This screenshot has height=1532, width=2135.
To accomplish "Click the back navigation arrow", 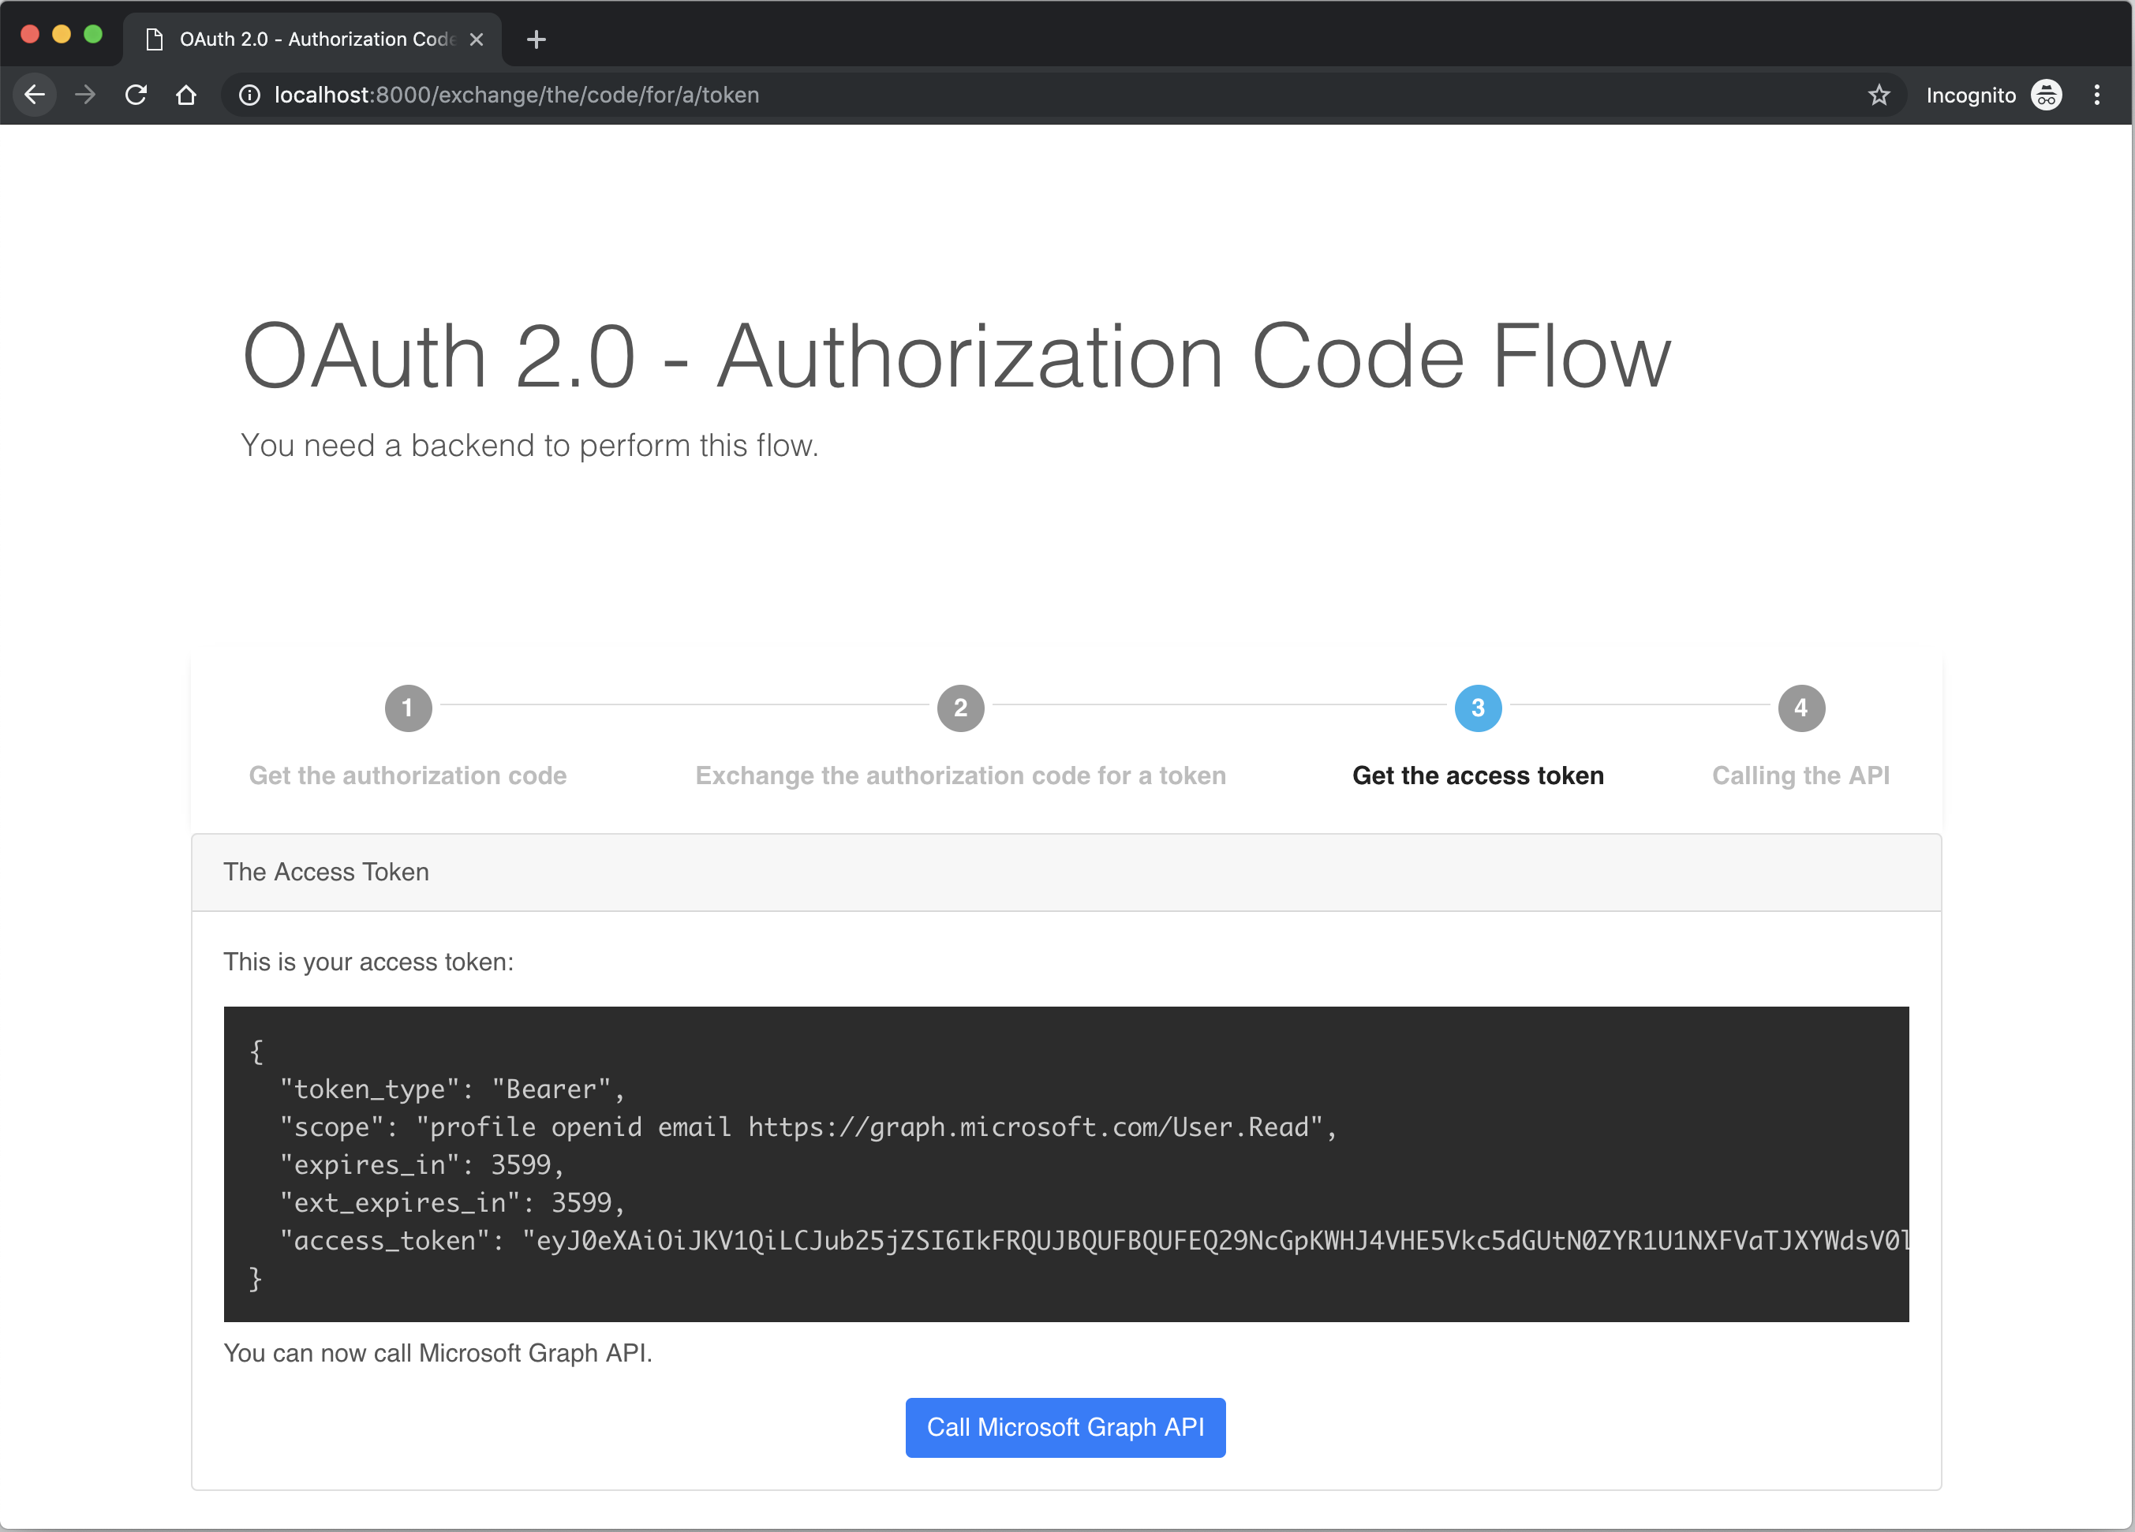I will [x=35, y=94].
